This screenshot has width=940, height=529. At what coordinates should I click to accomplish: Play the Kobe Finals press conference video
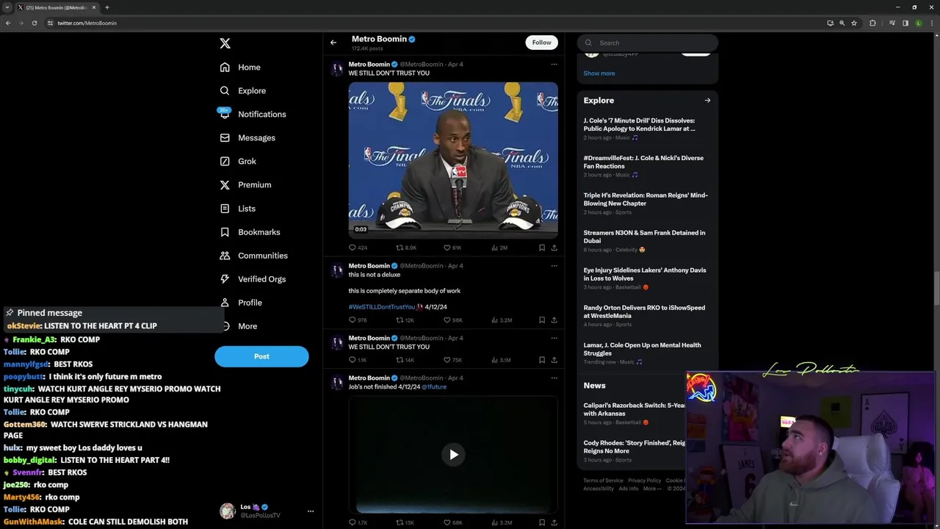tap(453, 160)
